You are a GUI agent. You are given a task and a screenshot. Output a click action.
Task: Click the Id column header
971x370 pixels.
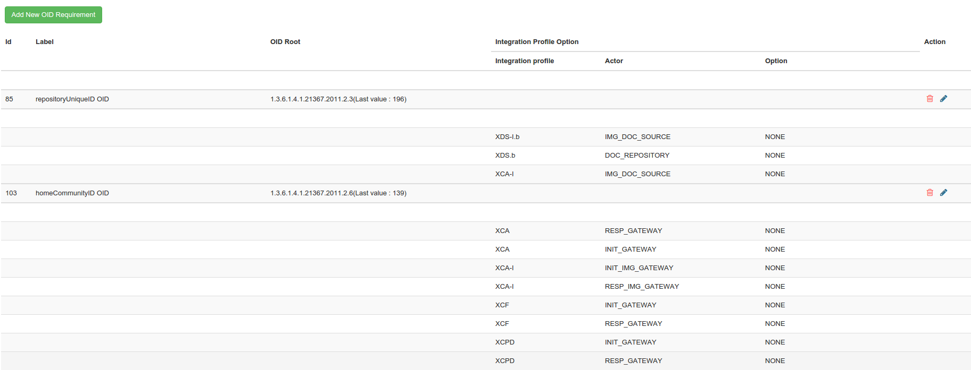(x=9, y=42)
